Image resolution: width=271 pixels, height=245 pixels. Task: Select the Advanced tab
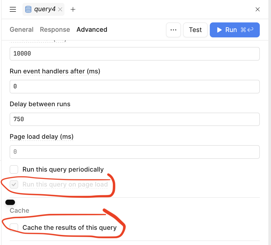(92, 30)
